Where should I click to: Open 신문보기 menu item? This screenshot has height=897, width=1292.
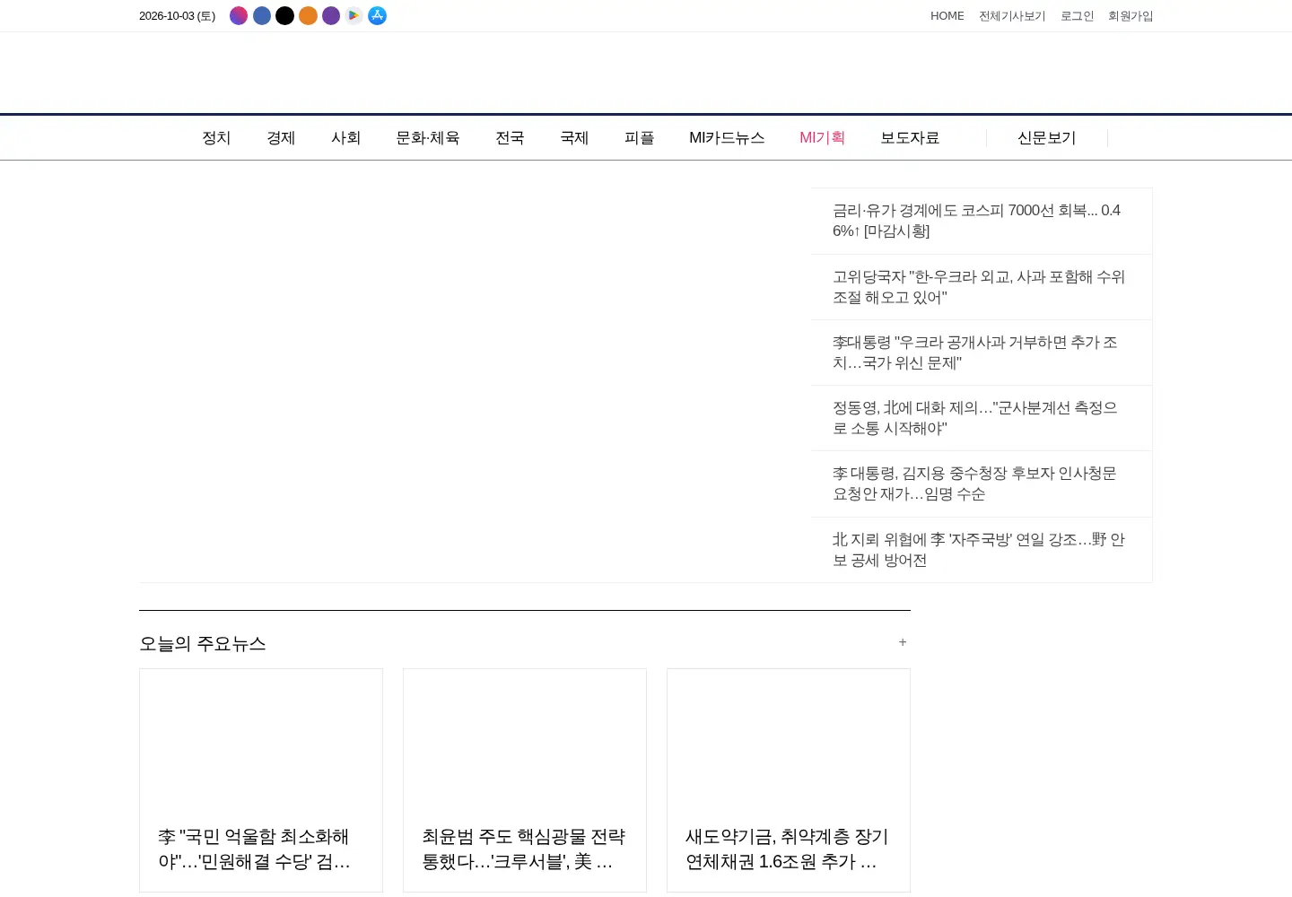pyautogui.click(x=1046, y=138)
